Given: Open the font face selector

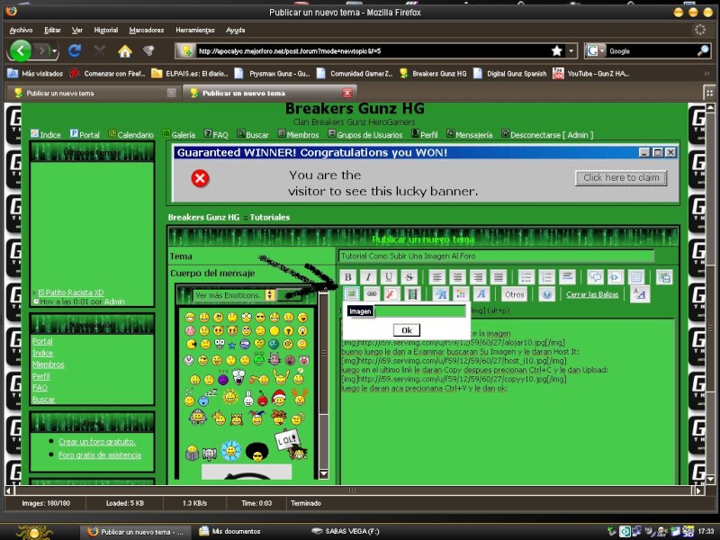Looking at the screenshot, I should [x=481, y=294].
